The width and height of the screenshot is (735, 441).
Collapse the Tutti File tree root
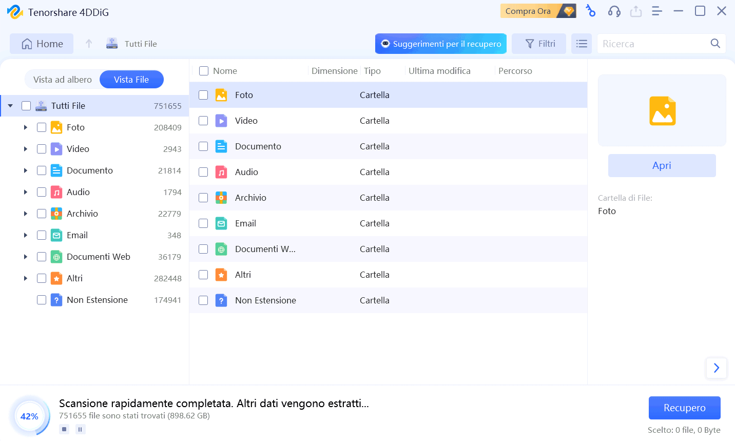coord(10,106)
